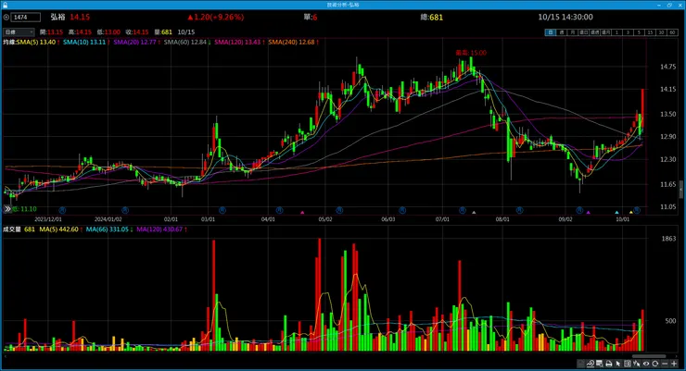The image size is (686, 371).
Task: Switch to the 15-minute period tab
Action: (650, 32)
